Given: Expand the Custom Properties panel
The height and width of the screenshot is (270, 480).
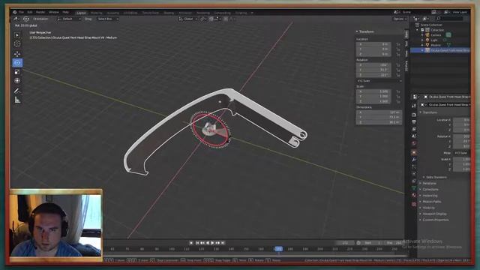Looking at the screenshot, I should [435, 220].
